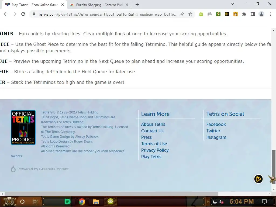This screenshot has height=207, width=276.
Task: Open the orange hand extension icon
Action: [236, 14]
